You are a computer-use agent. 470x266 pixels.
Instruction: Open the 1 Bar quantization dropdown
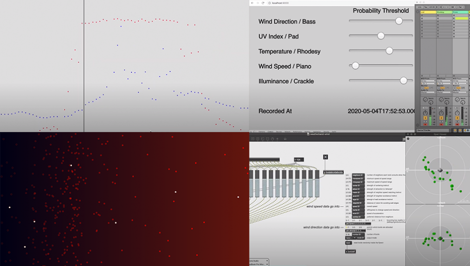pyautogui.click(x=460, y=7)
